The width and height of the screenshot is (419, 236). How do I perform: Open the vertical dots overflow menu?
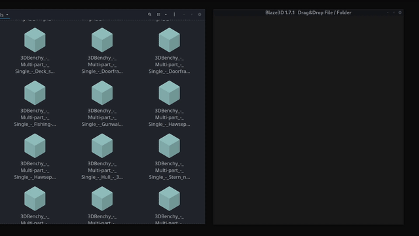[x=174, y=14]
